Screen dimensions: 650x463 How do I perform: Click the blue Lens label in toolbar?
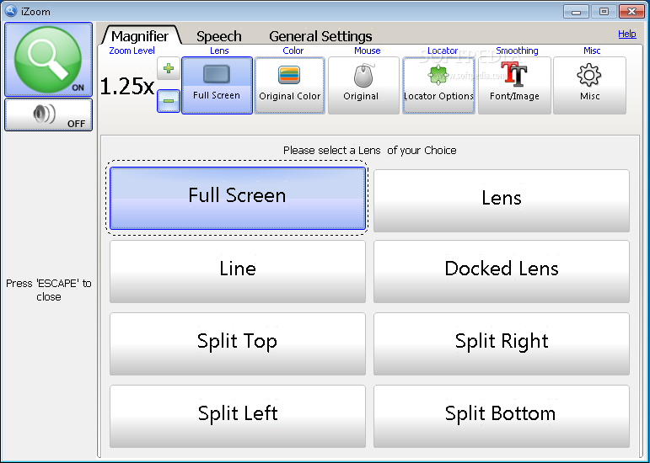[x=219, y=51]
